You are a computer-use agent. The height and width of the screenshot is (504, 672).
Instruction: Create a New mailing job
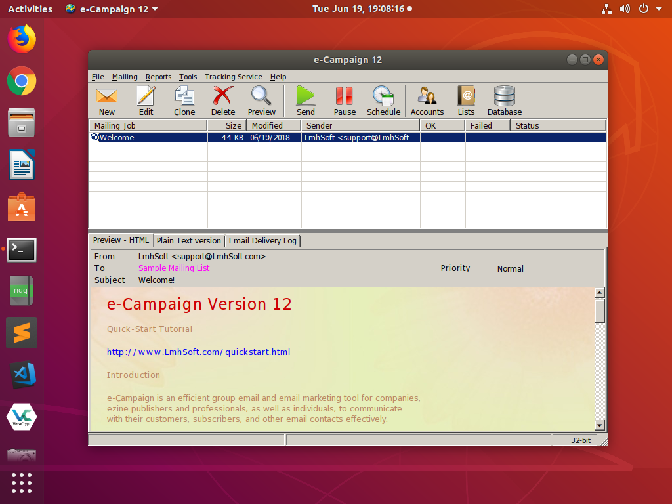pos(107,100)
